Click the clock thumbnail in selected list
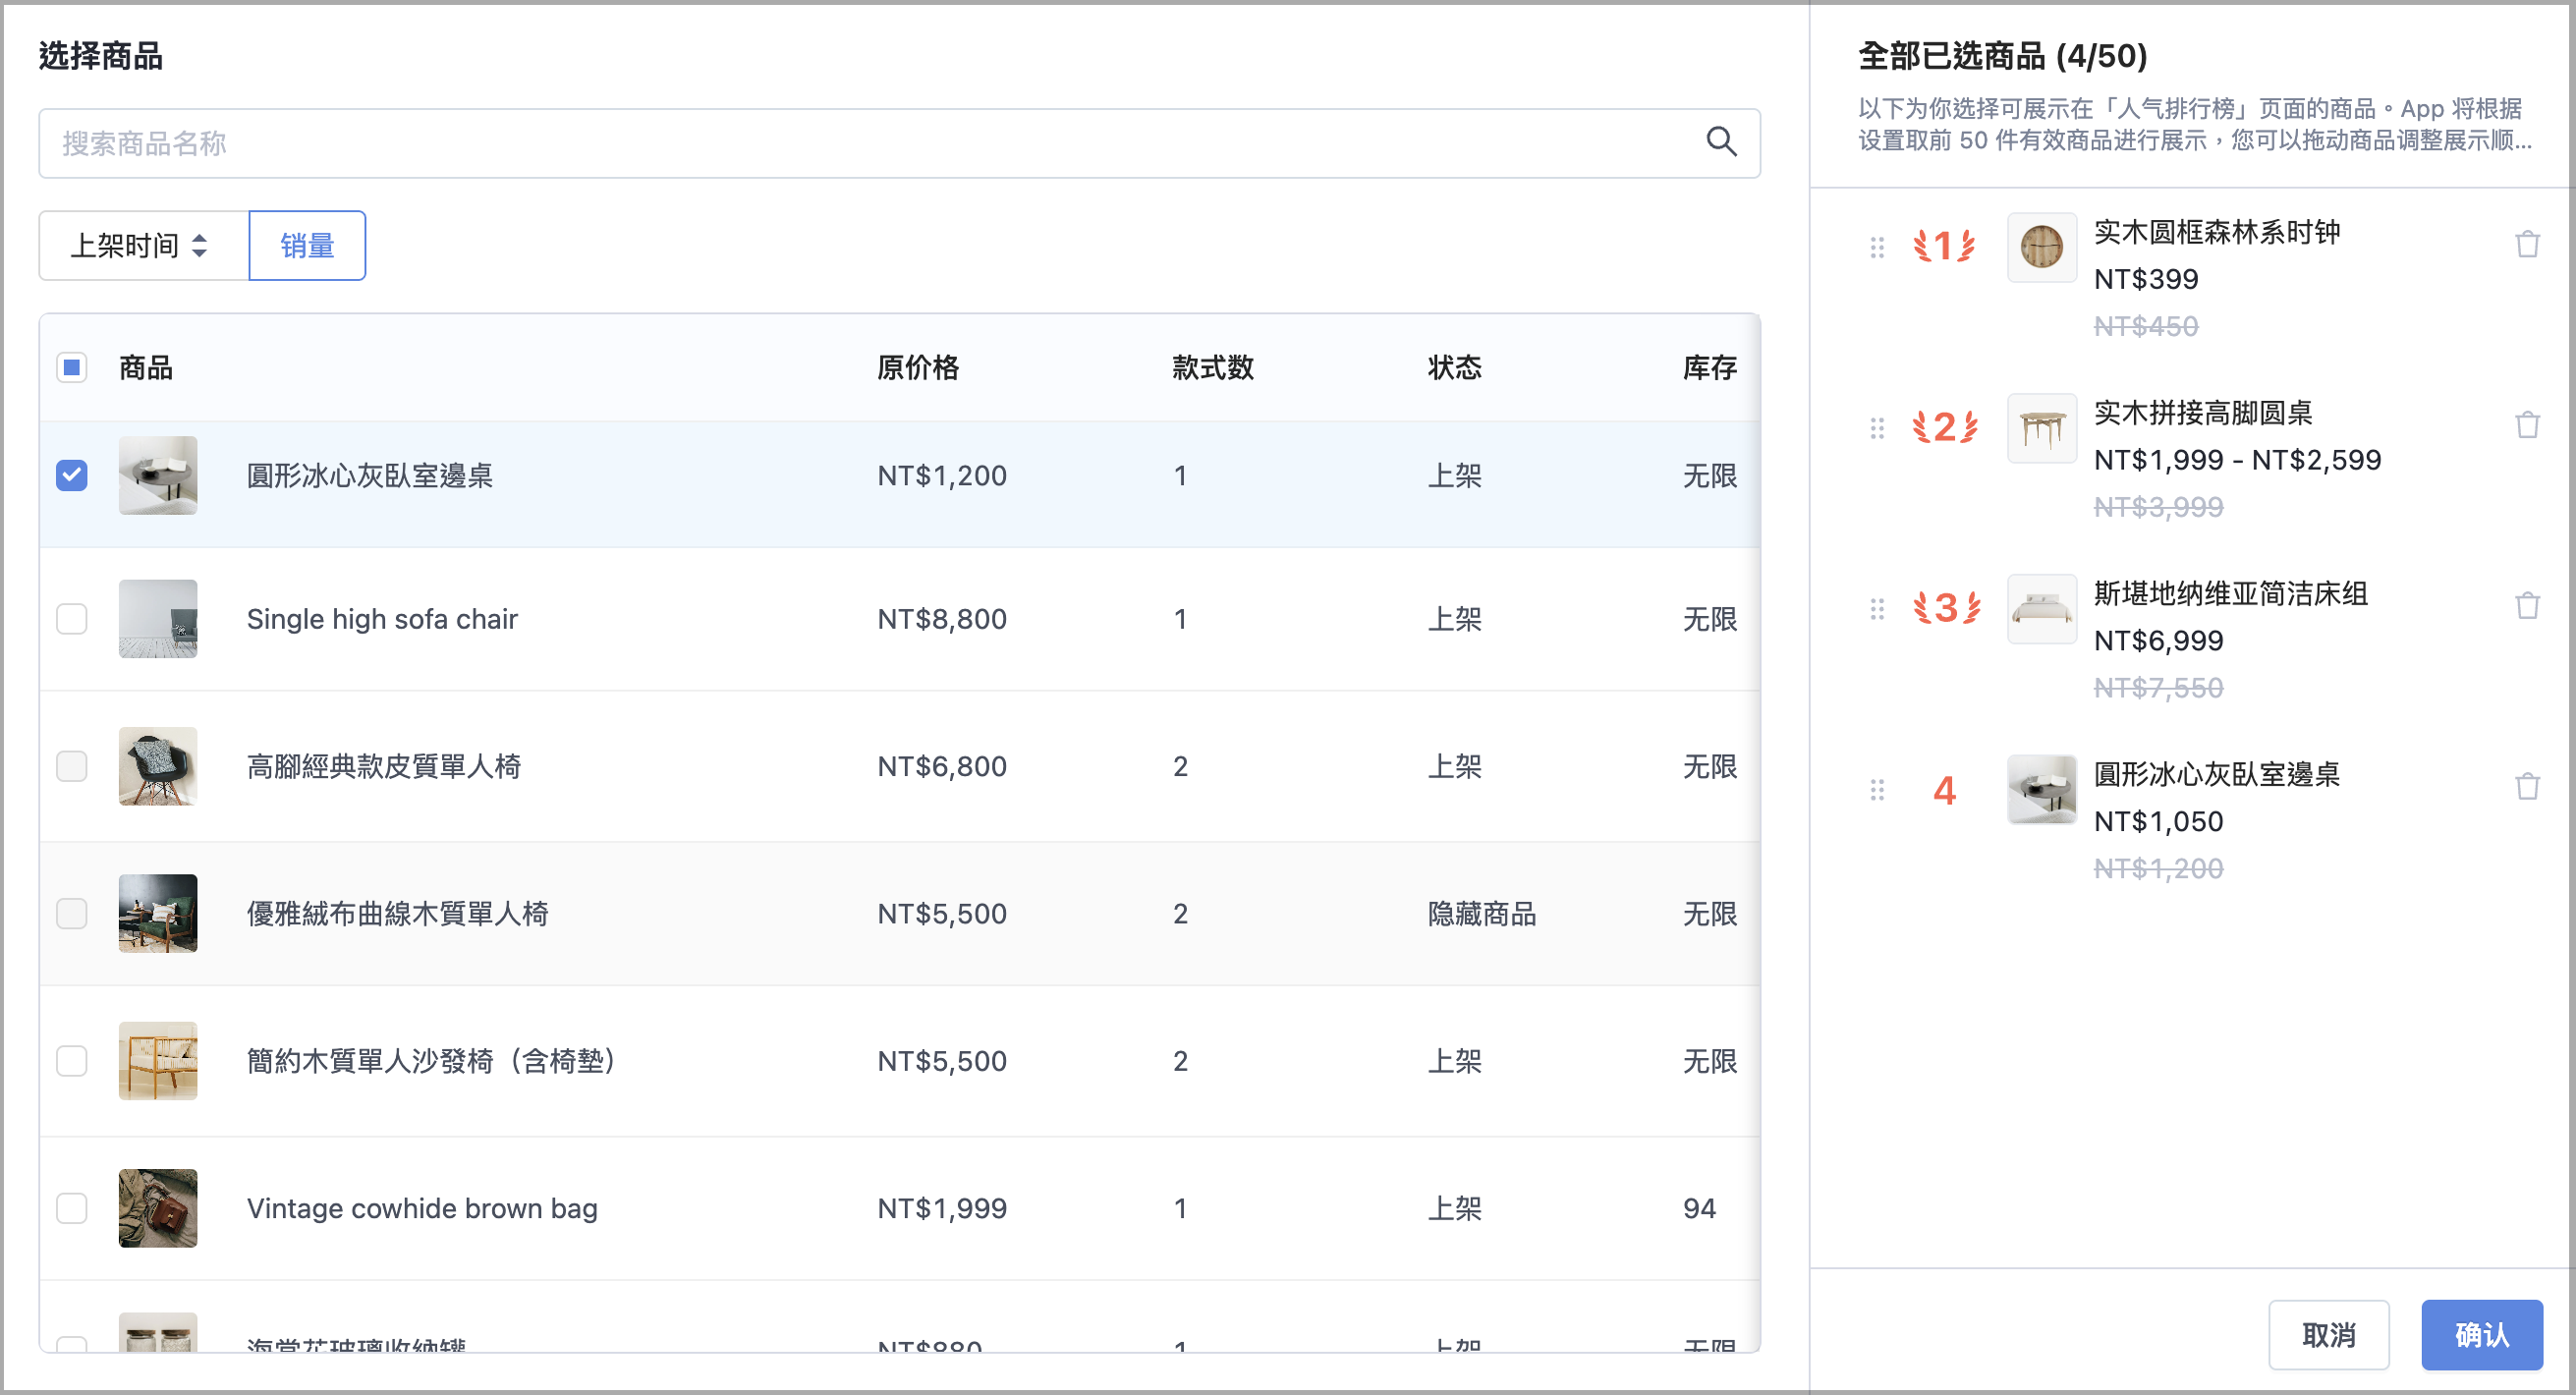 (x=2042, y=247)
